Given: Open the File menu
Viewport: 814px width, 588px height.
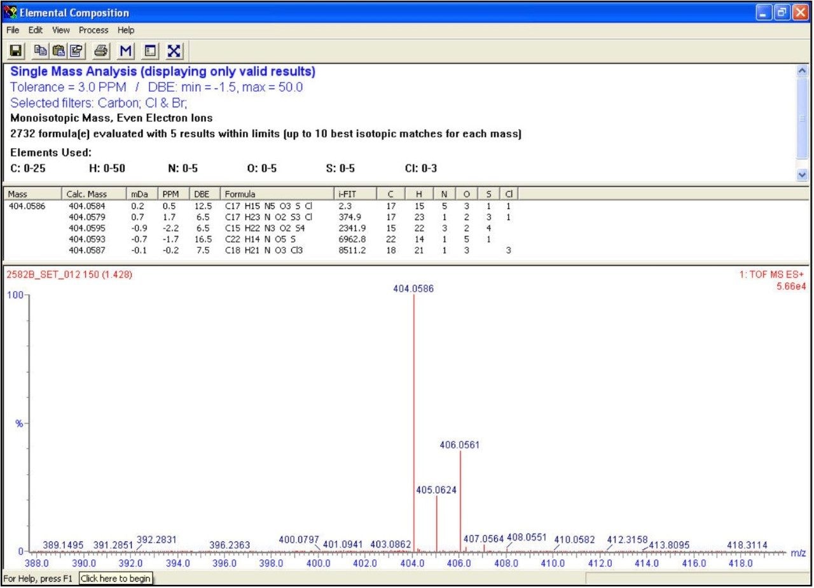Looking at the screenshot, I should (13, 30).
